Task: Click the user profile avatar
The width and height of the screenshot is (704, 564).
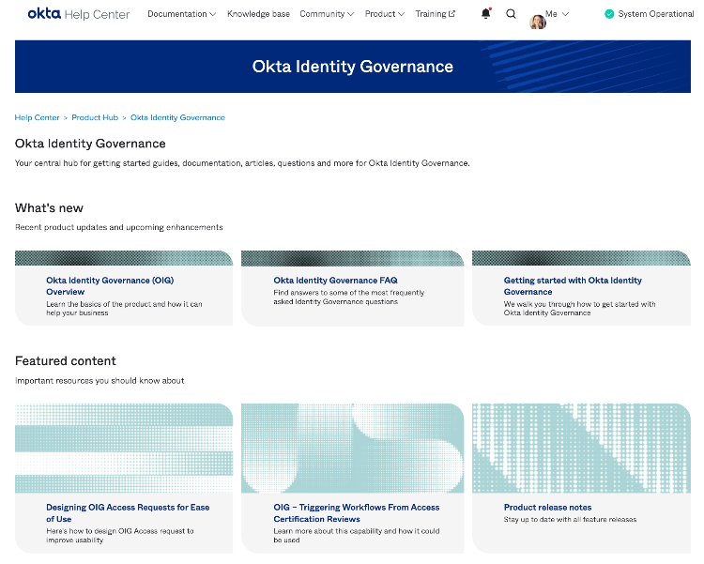Action: (537, 22)
